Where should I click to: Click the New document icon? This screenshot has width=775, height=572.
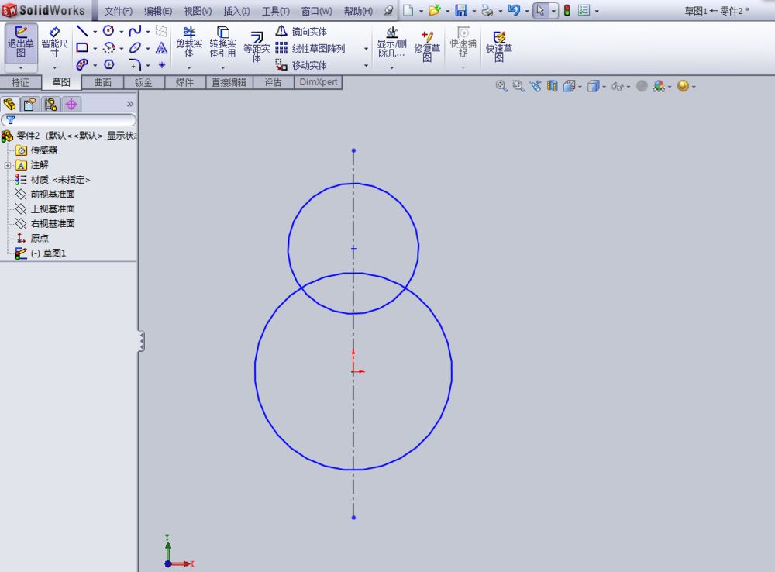coord(408,10)
